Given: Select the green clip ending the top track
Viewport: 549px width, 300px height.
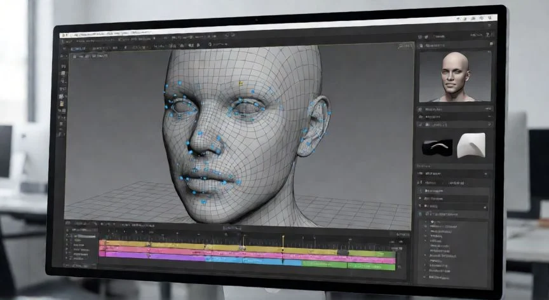Looking at the screenshot, I should (371, 254).
